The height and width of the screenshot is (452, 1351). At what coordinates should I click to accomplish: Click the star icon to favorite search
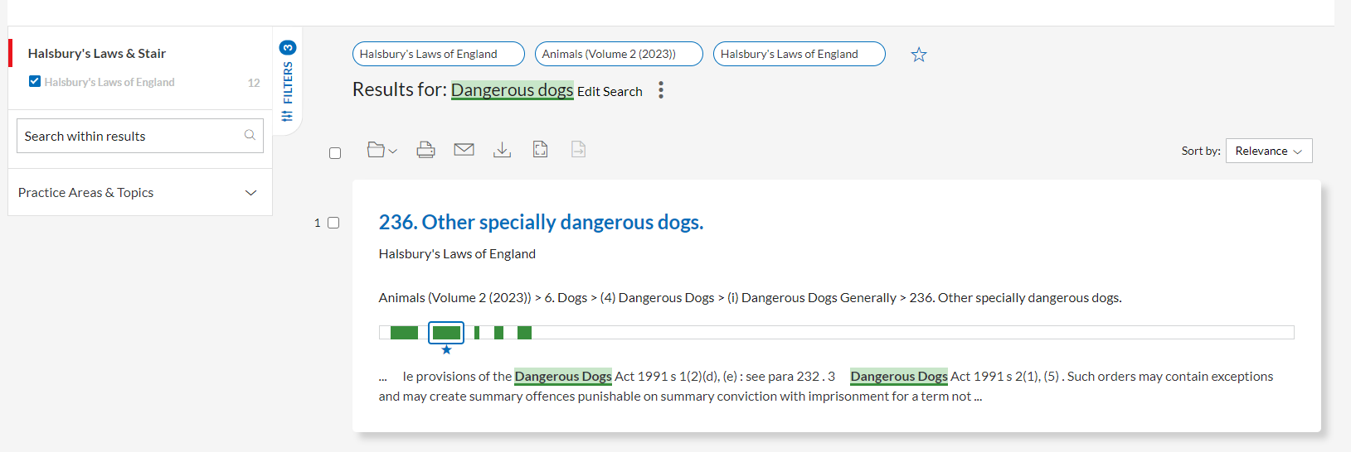918,55
